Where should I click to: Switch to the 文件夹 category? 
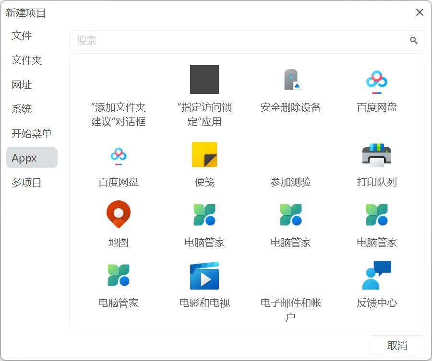click(27, 60)
